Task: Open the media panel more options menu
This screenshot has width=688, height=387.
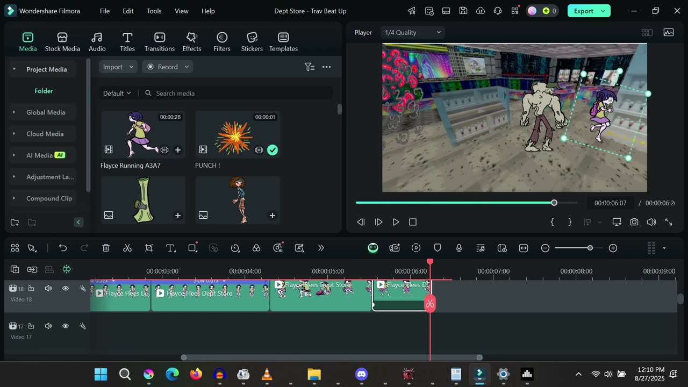Action: click(x=326, y=67)
